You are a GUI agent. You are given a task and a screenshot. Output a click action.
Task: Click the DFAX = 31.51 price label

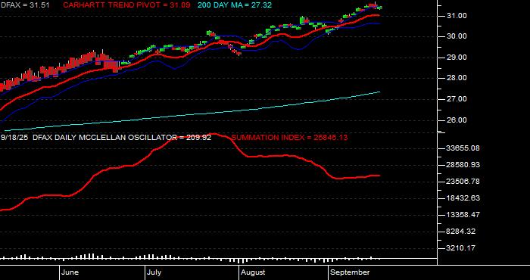coord(25,5)
